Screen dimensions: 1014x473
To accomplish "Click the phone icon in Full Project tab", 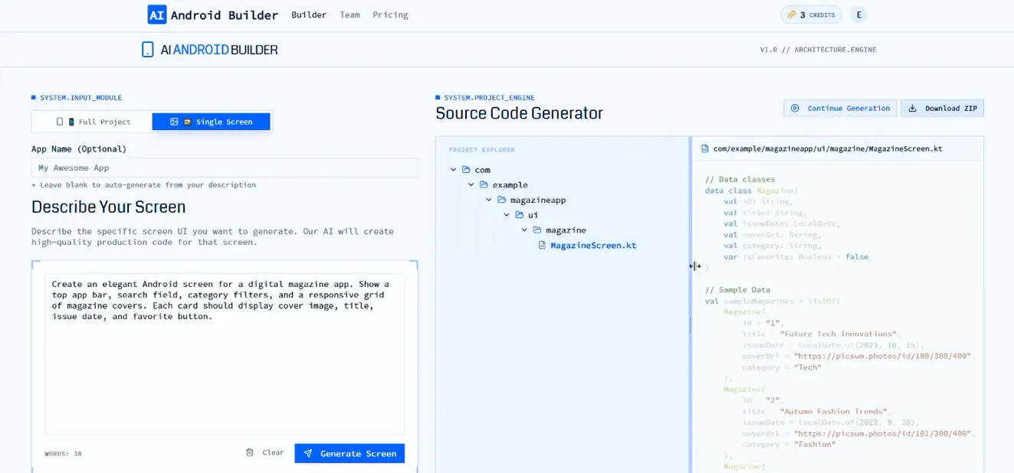I will pyautogui.click(x=60, y=122).
